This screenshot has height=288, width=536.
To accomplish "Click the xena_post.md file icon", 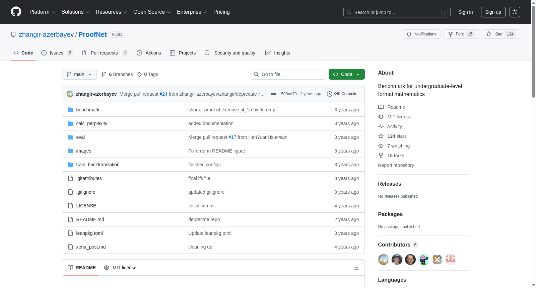I will [70, 247].
